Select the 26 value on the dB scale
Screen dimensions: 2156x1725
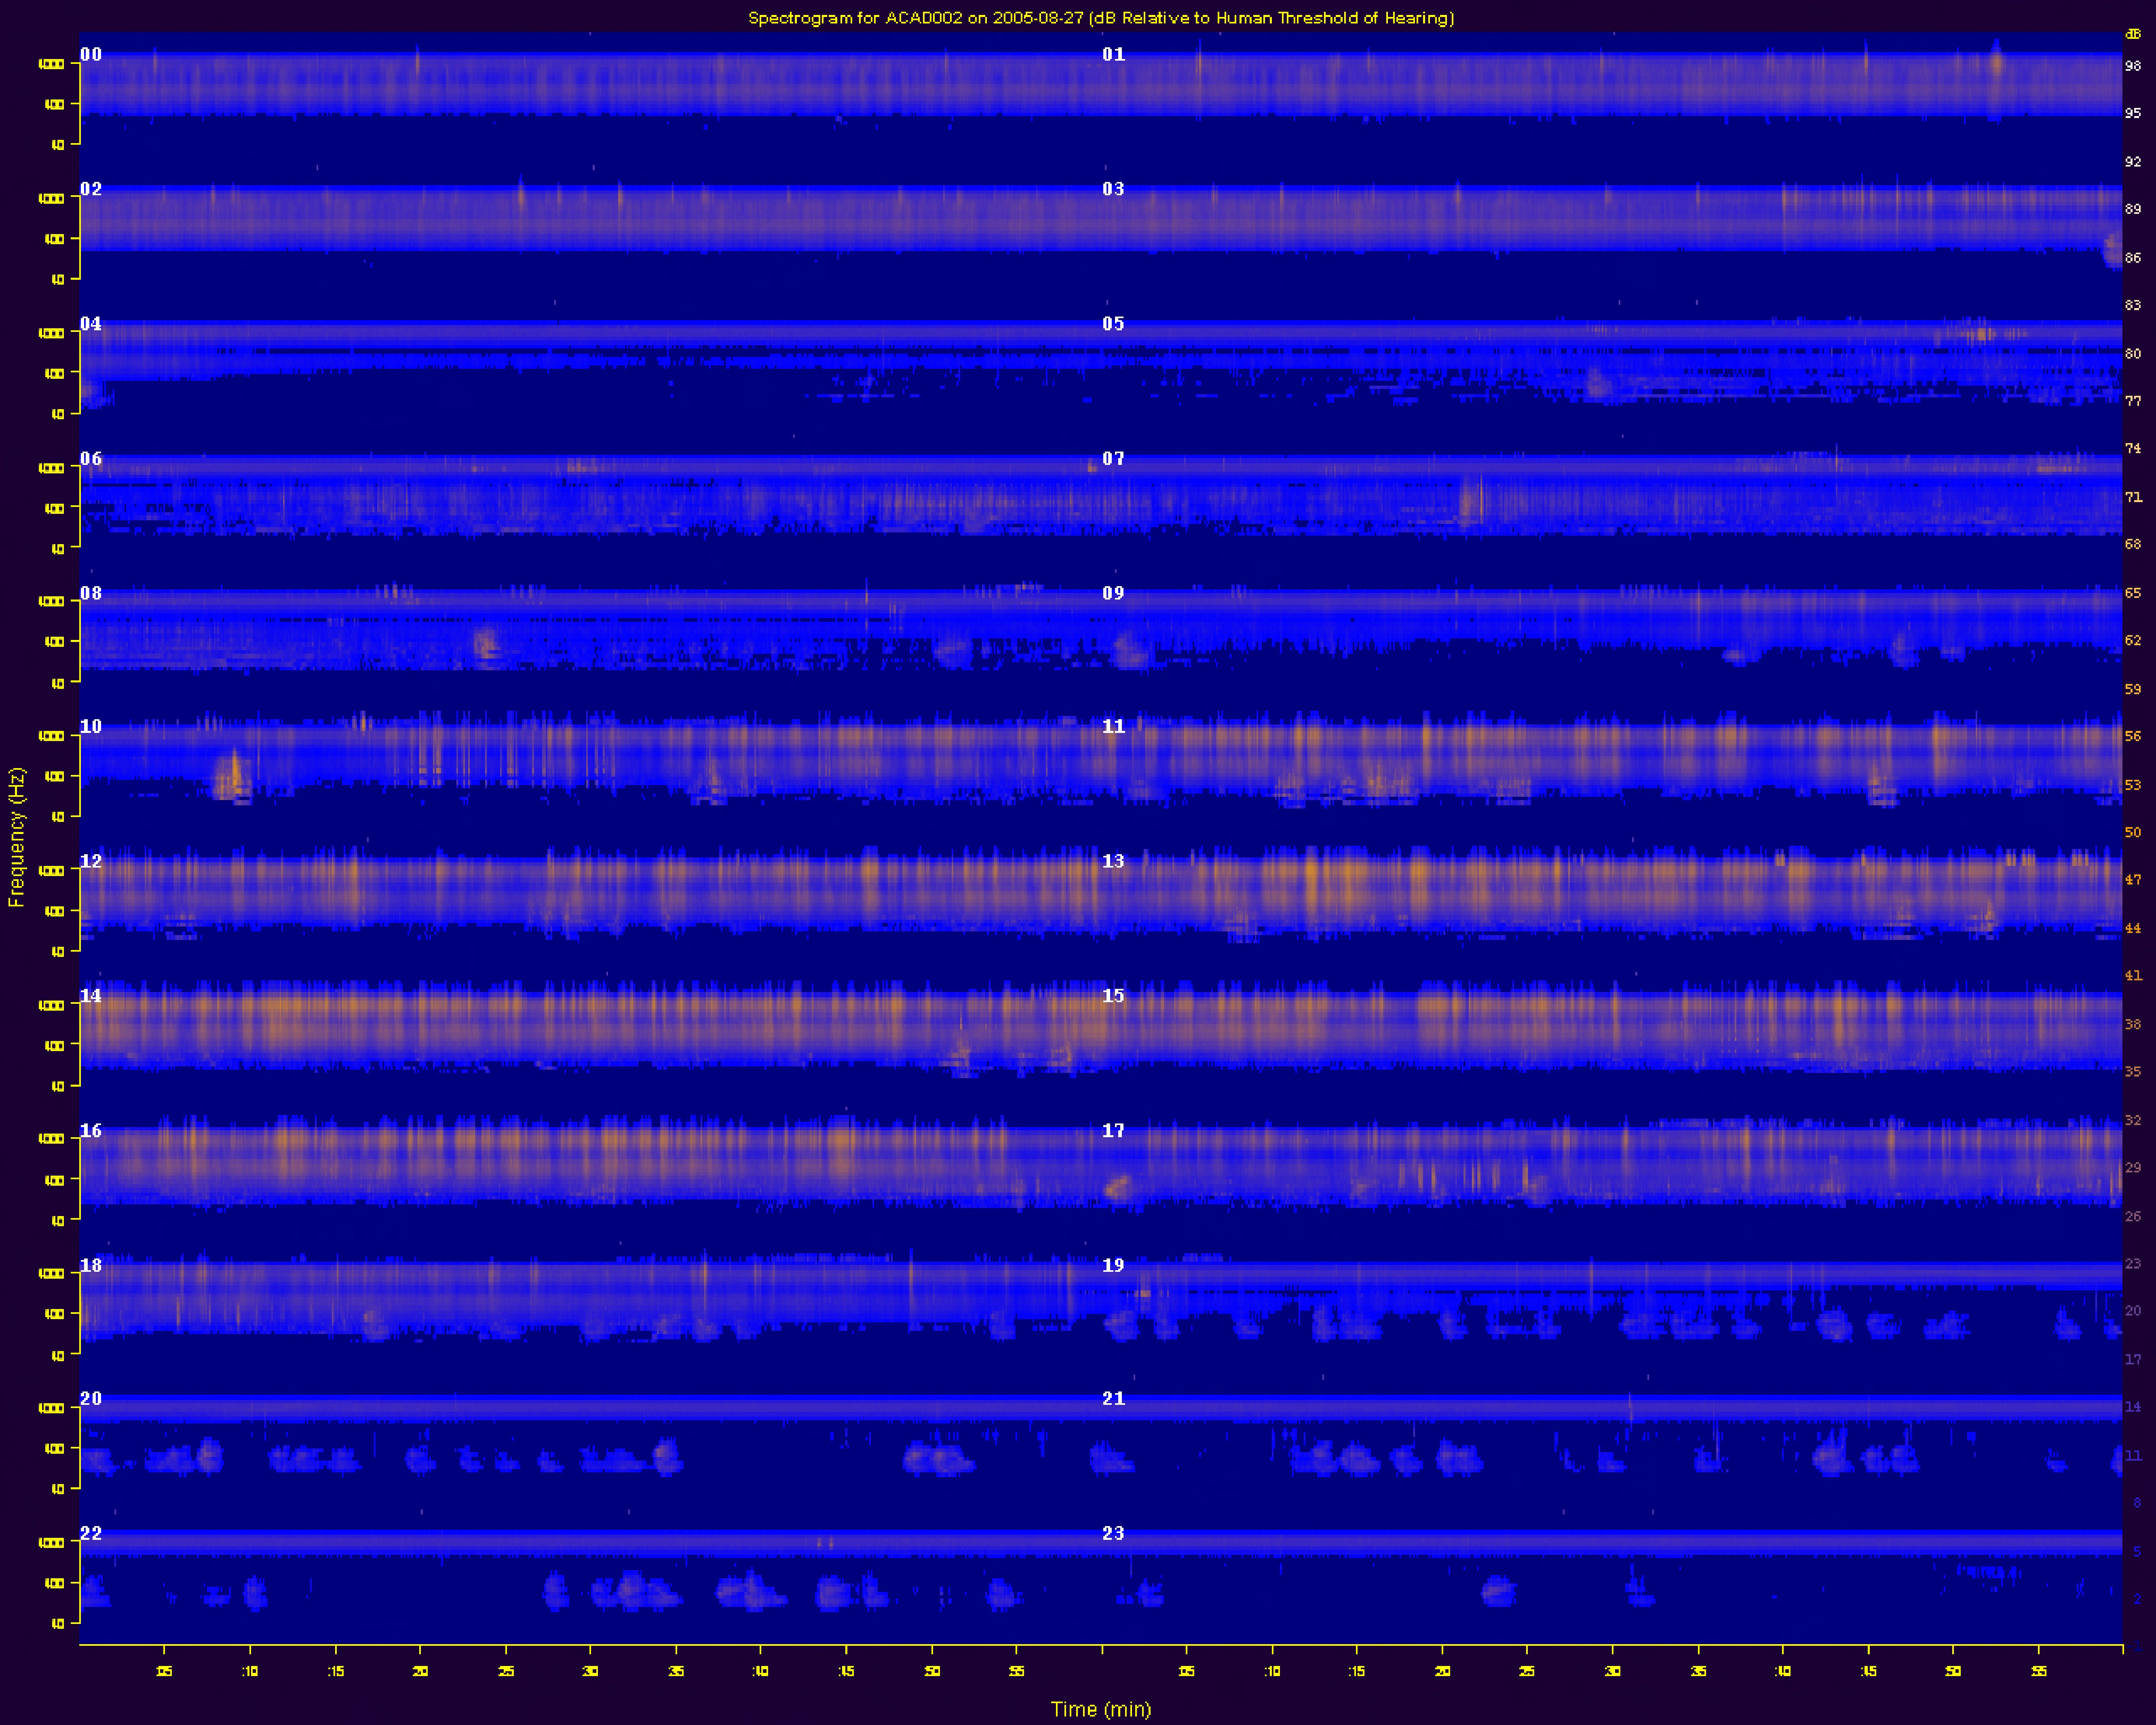2133,1216
